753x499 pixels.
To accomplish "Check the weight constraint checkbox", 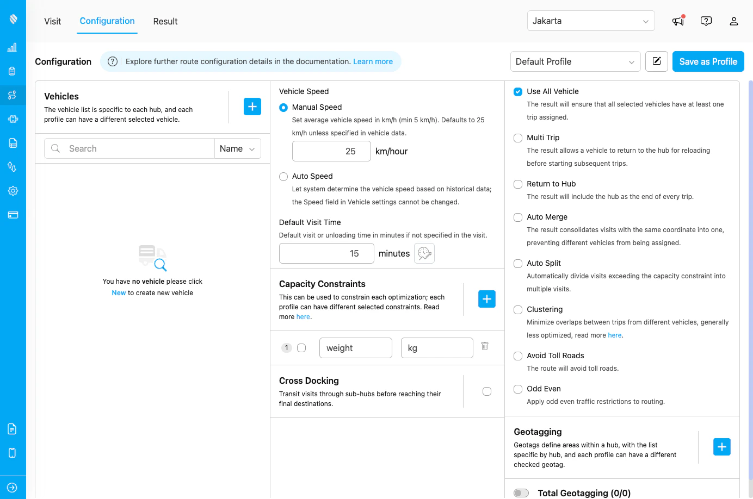I will click(x=301, y=348).
